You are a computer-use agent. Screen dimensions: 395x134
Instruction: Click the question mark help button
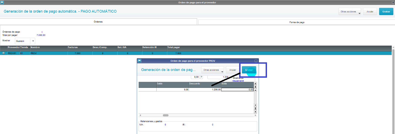point(201,77)
